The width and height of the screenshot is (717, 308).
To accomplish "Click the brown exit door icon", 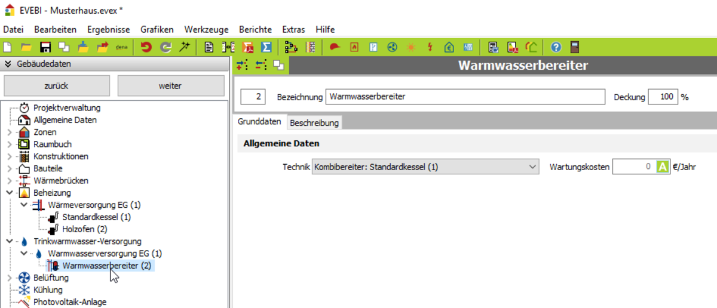I will tap(575, 47).
